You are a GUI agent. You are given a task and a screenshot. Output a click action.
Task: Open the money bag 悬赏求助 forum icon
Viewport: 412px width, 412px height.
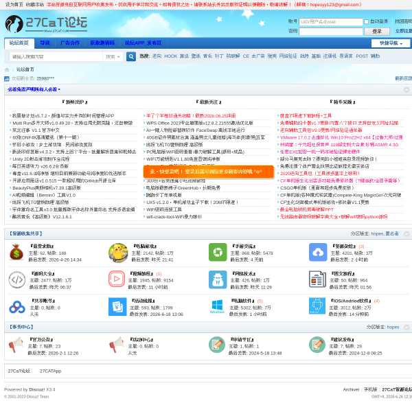click(x=16, y=252)
